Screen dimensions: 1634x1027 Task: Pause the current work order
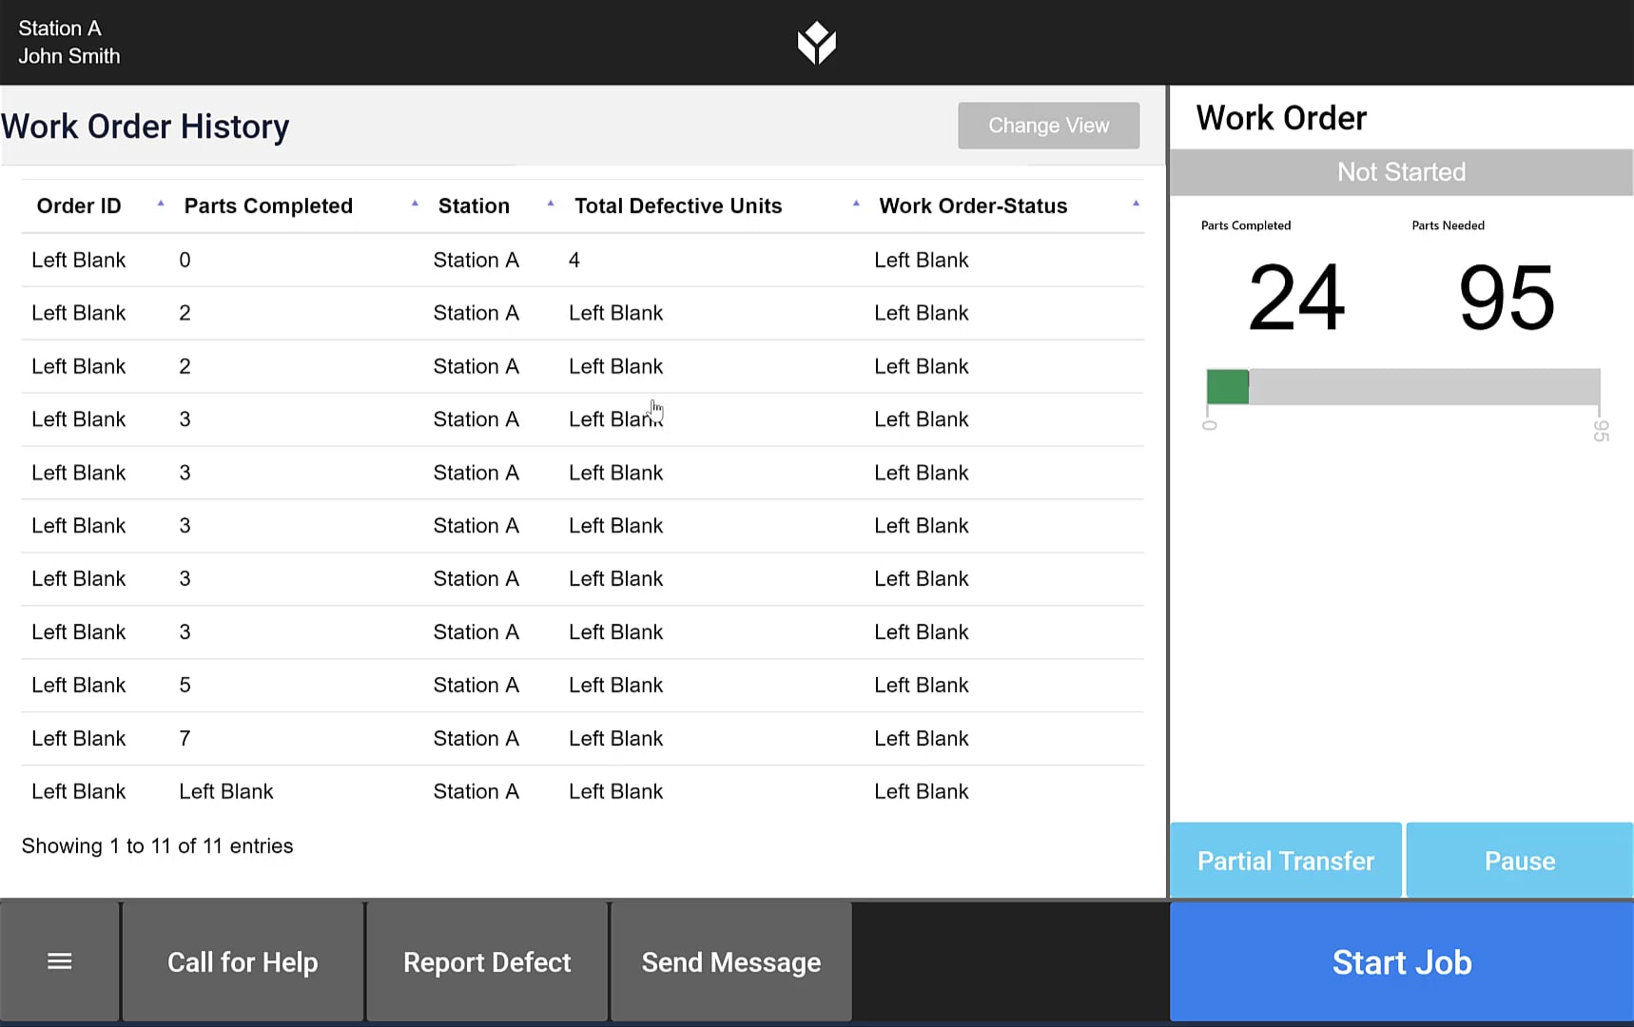[x=1518, y=860]
